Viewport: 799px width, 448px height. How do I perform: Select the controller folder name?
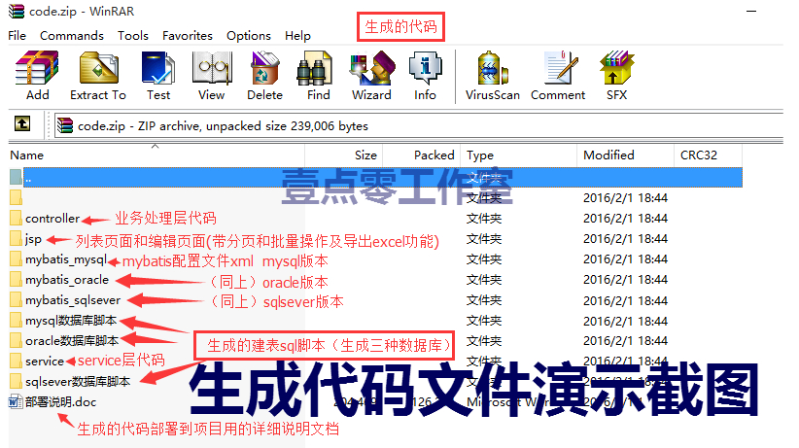(52, 218)
